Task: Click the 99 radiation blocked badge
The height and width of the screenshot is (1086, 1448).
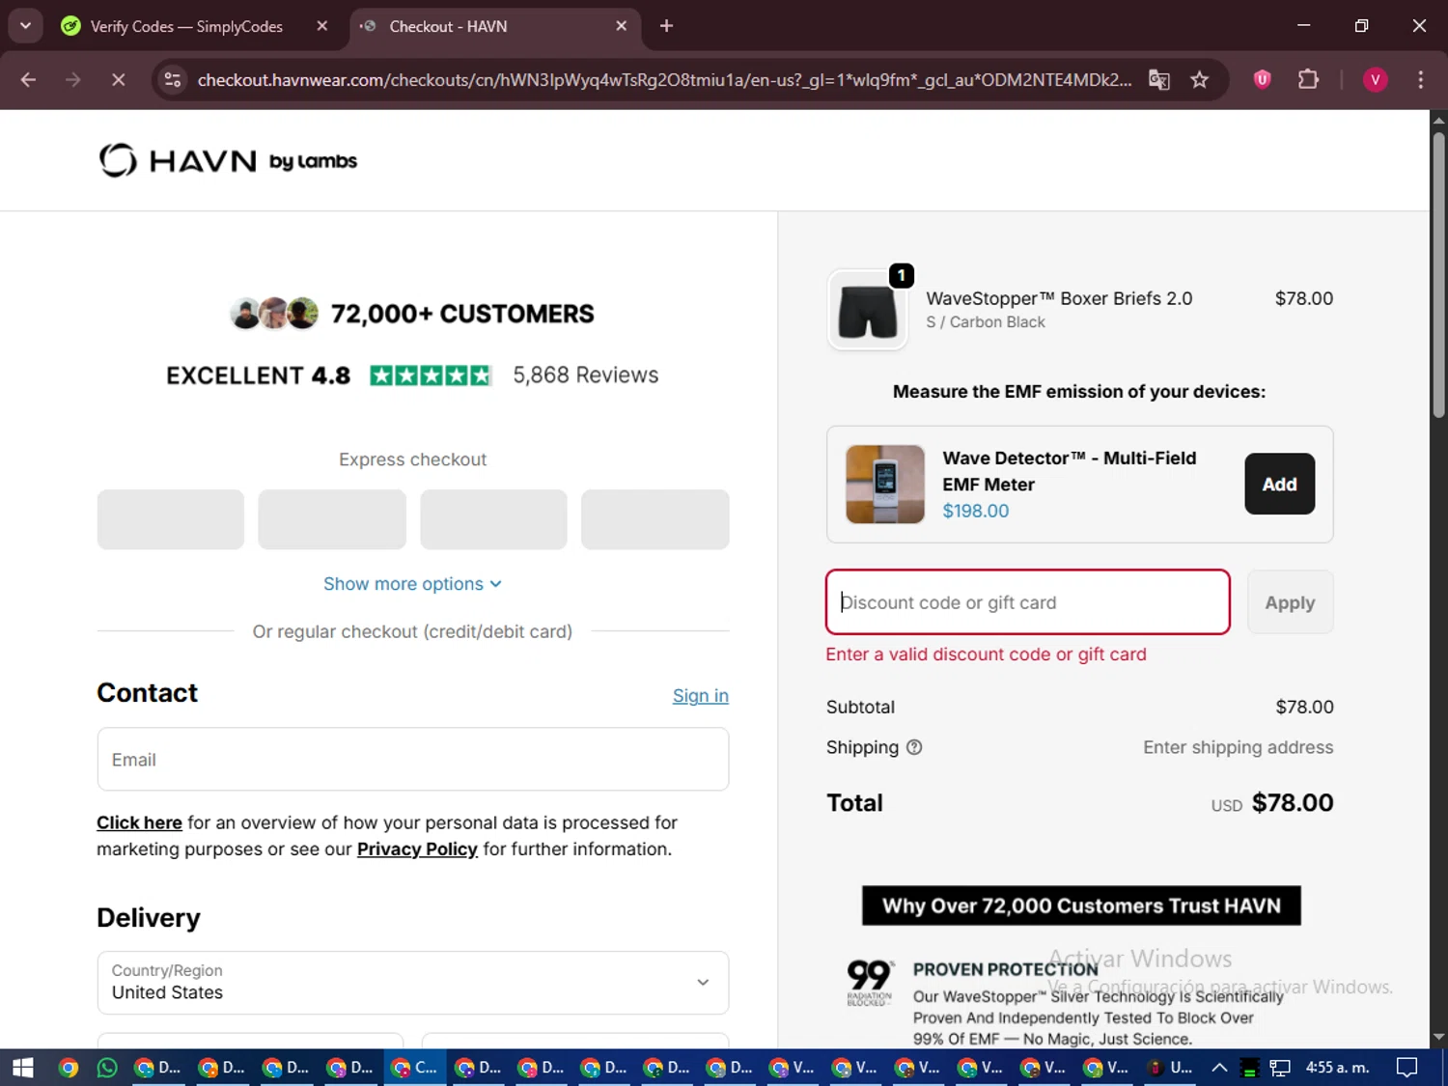Action: pyautogui.click(x=869, y=982)
